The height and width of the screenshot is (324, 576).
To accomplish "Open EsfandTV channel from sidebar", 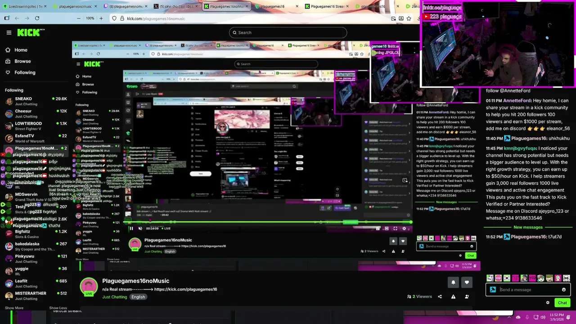I will (36, 138).
